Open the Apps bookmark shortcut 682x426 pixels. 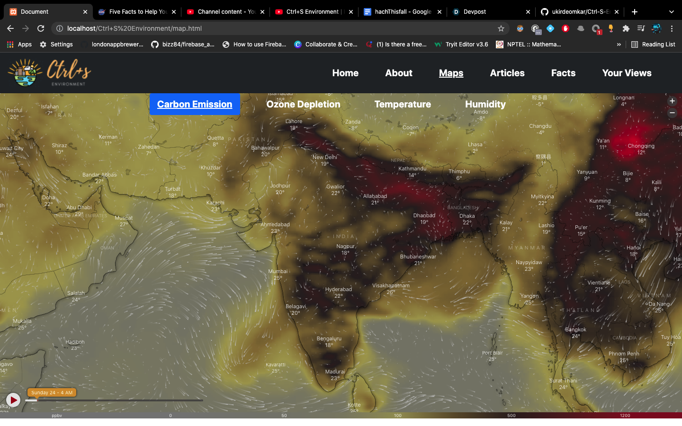pos(19,44)
